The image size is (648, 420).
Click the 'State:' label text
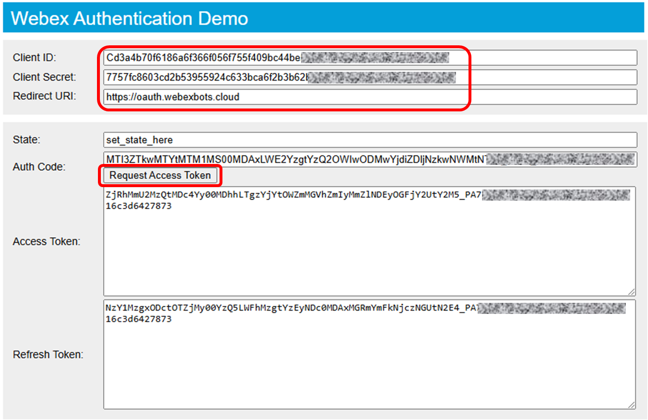point(27,140)
